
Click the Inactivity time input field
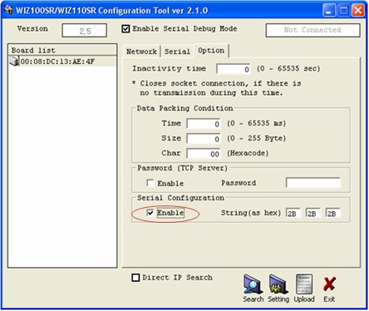coord(234,69)
